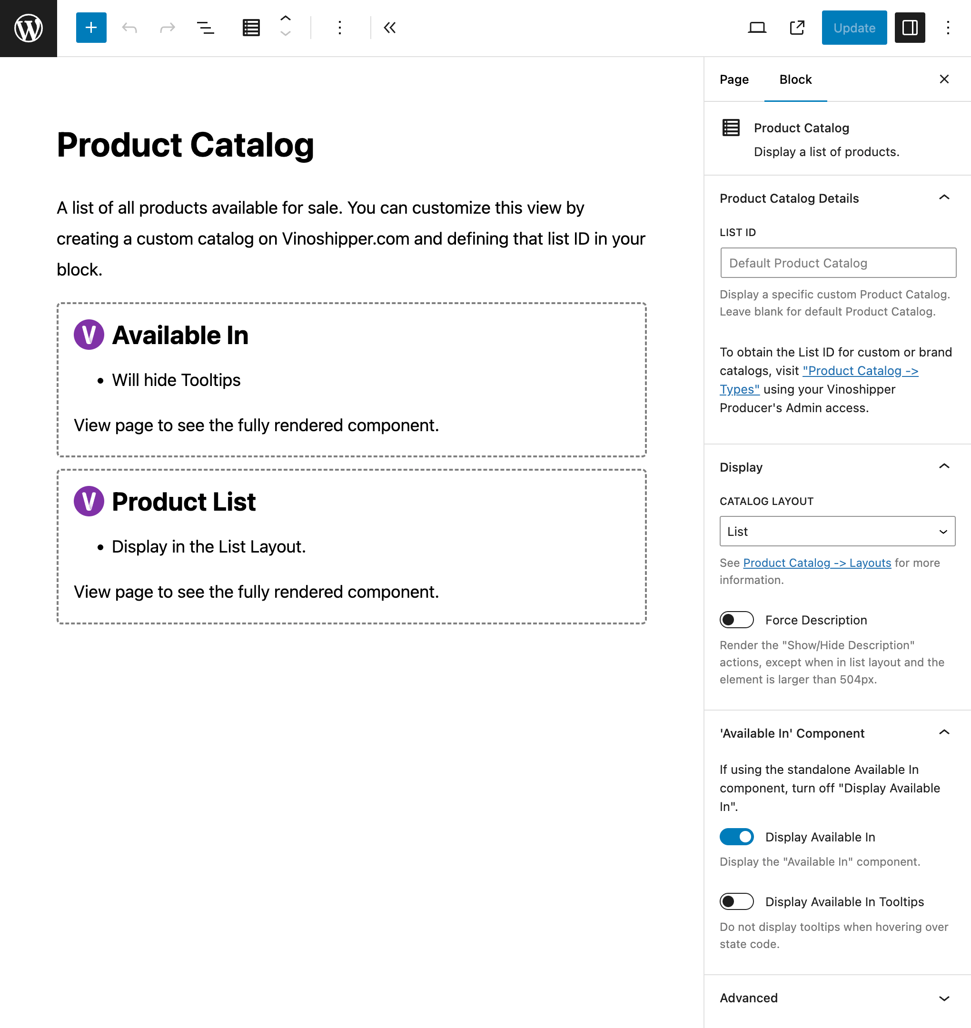Click the List ID input field
This screenshot has height=1028, width=971.
[837, 263]
